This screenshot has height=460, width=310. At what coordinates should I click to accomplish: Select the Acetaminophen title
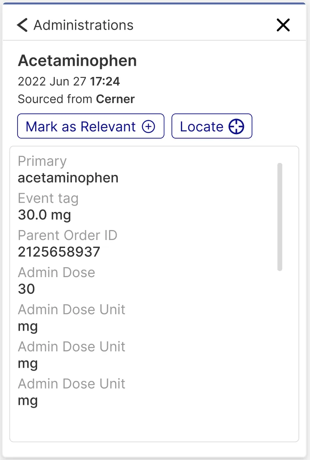pos(77,61)
